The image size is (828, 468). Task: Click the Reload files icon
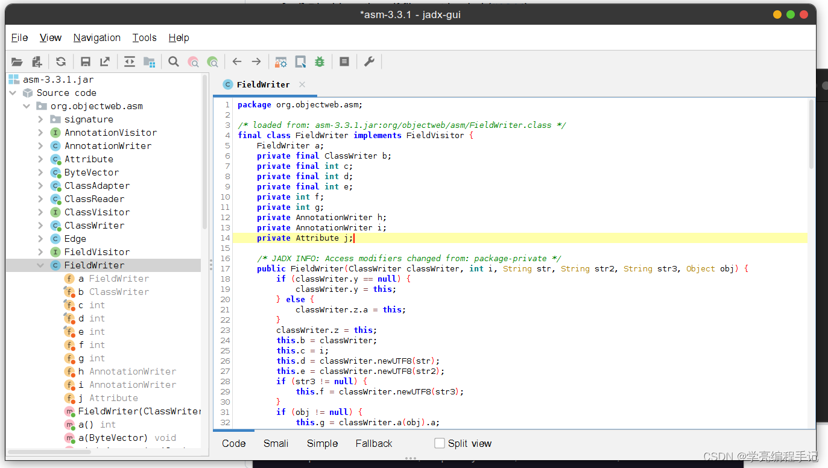pyautogui.click(x=60, y=61)
